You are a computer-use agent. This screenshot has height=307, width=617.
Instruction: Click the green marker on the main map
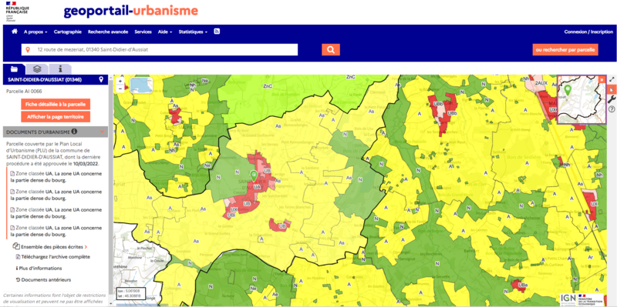(x=255, y=175)
